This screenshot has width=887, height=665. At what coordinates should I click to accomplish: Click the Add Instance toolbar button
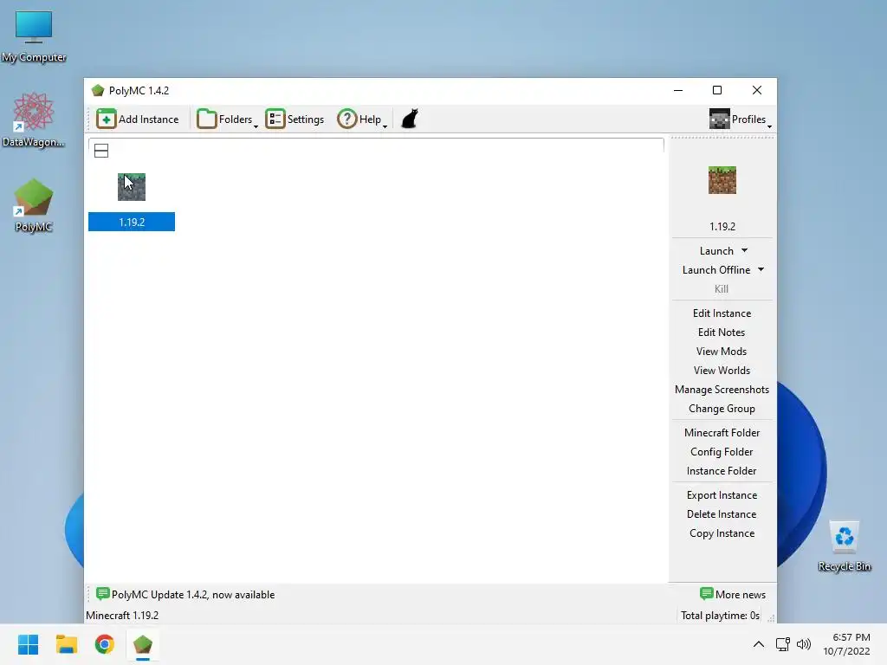pos(138,119)
